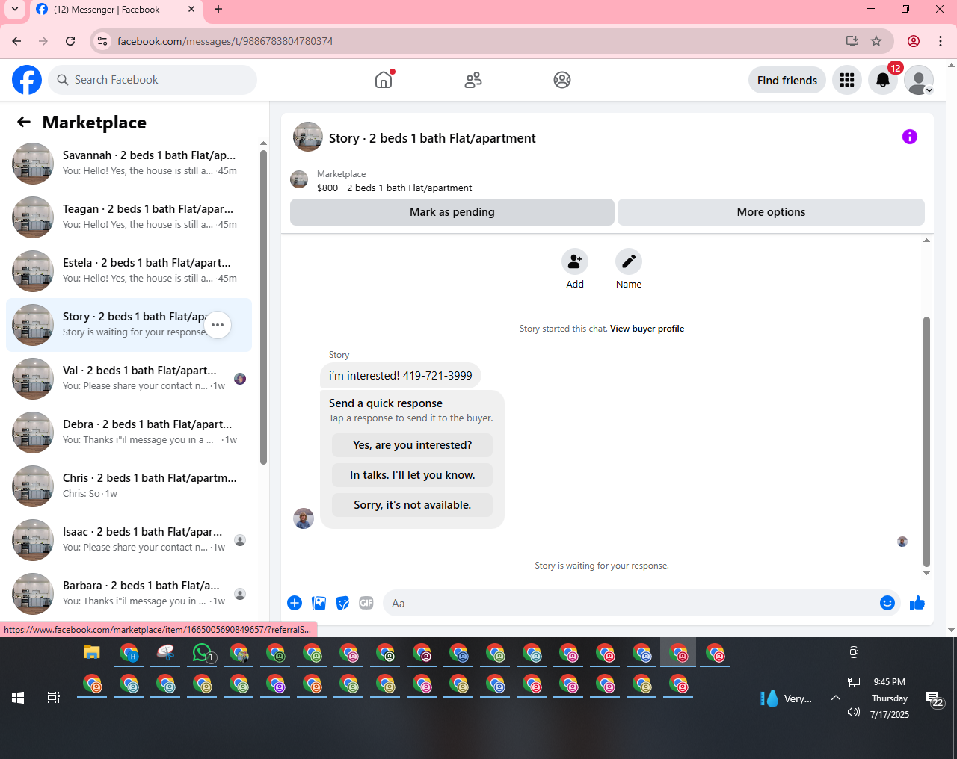Open the $800 Marketplace listing banner

pyautogui.click(x=607, y=181)
